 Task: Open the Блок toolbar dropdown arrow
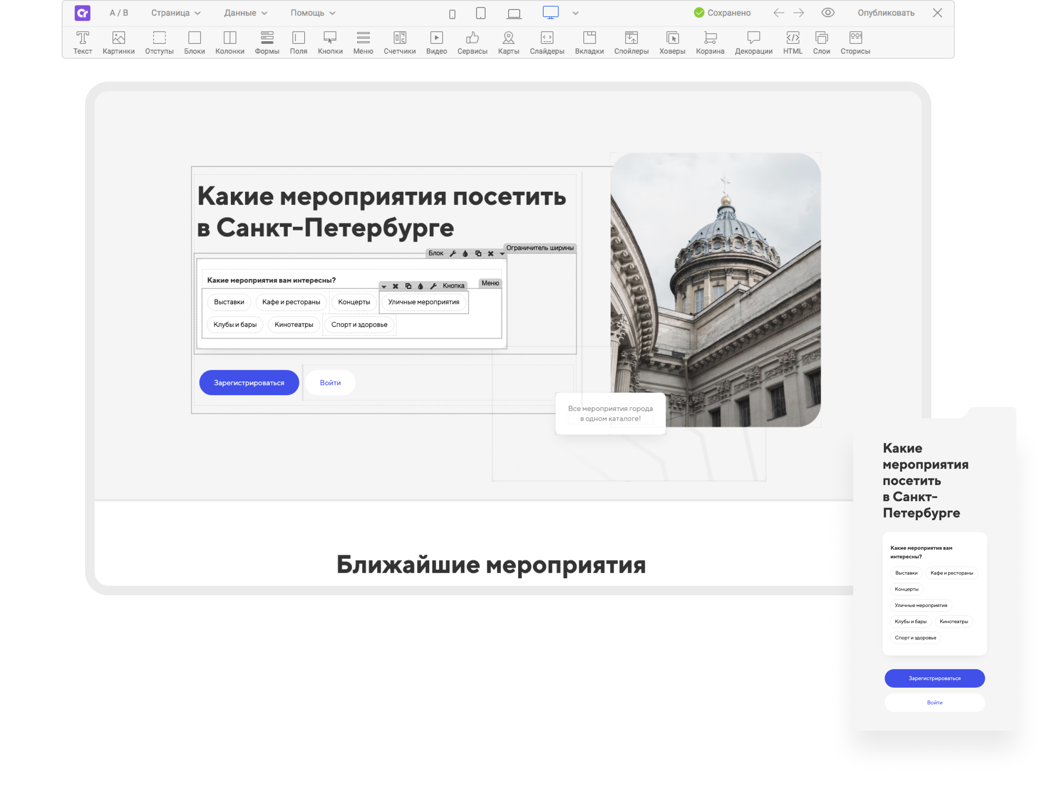(502, 254)
